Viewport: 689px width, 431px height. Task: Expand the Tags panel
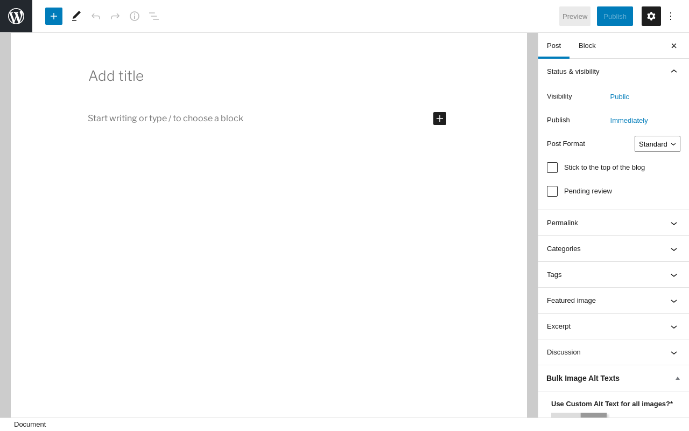pos(614,275)
